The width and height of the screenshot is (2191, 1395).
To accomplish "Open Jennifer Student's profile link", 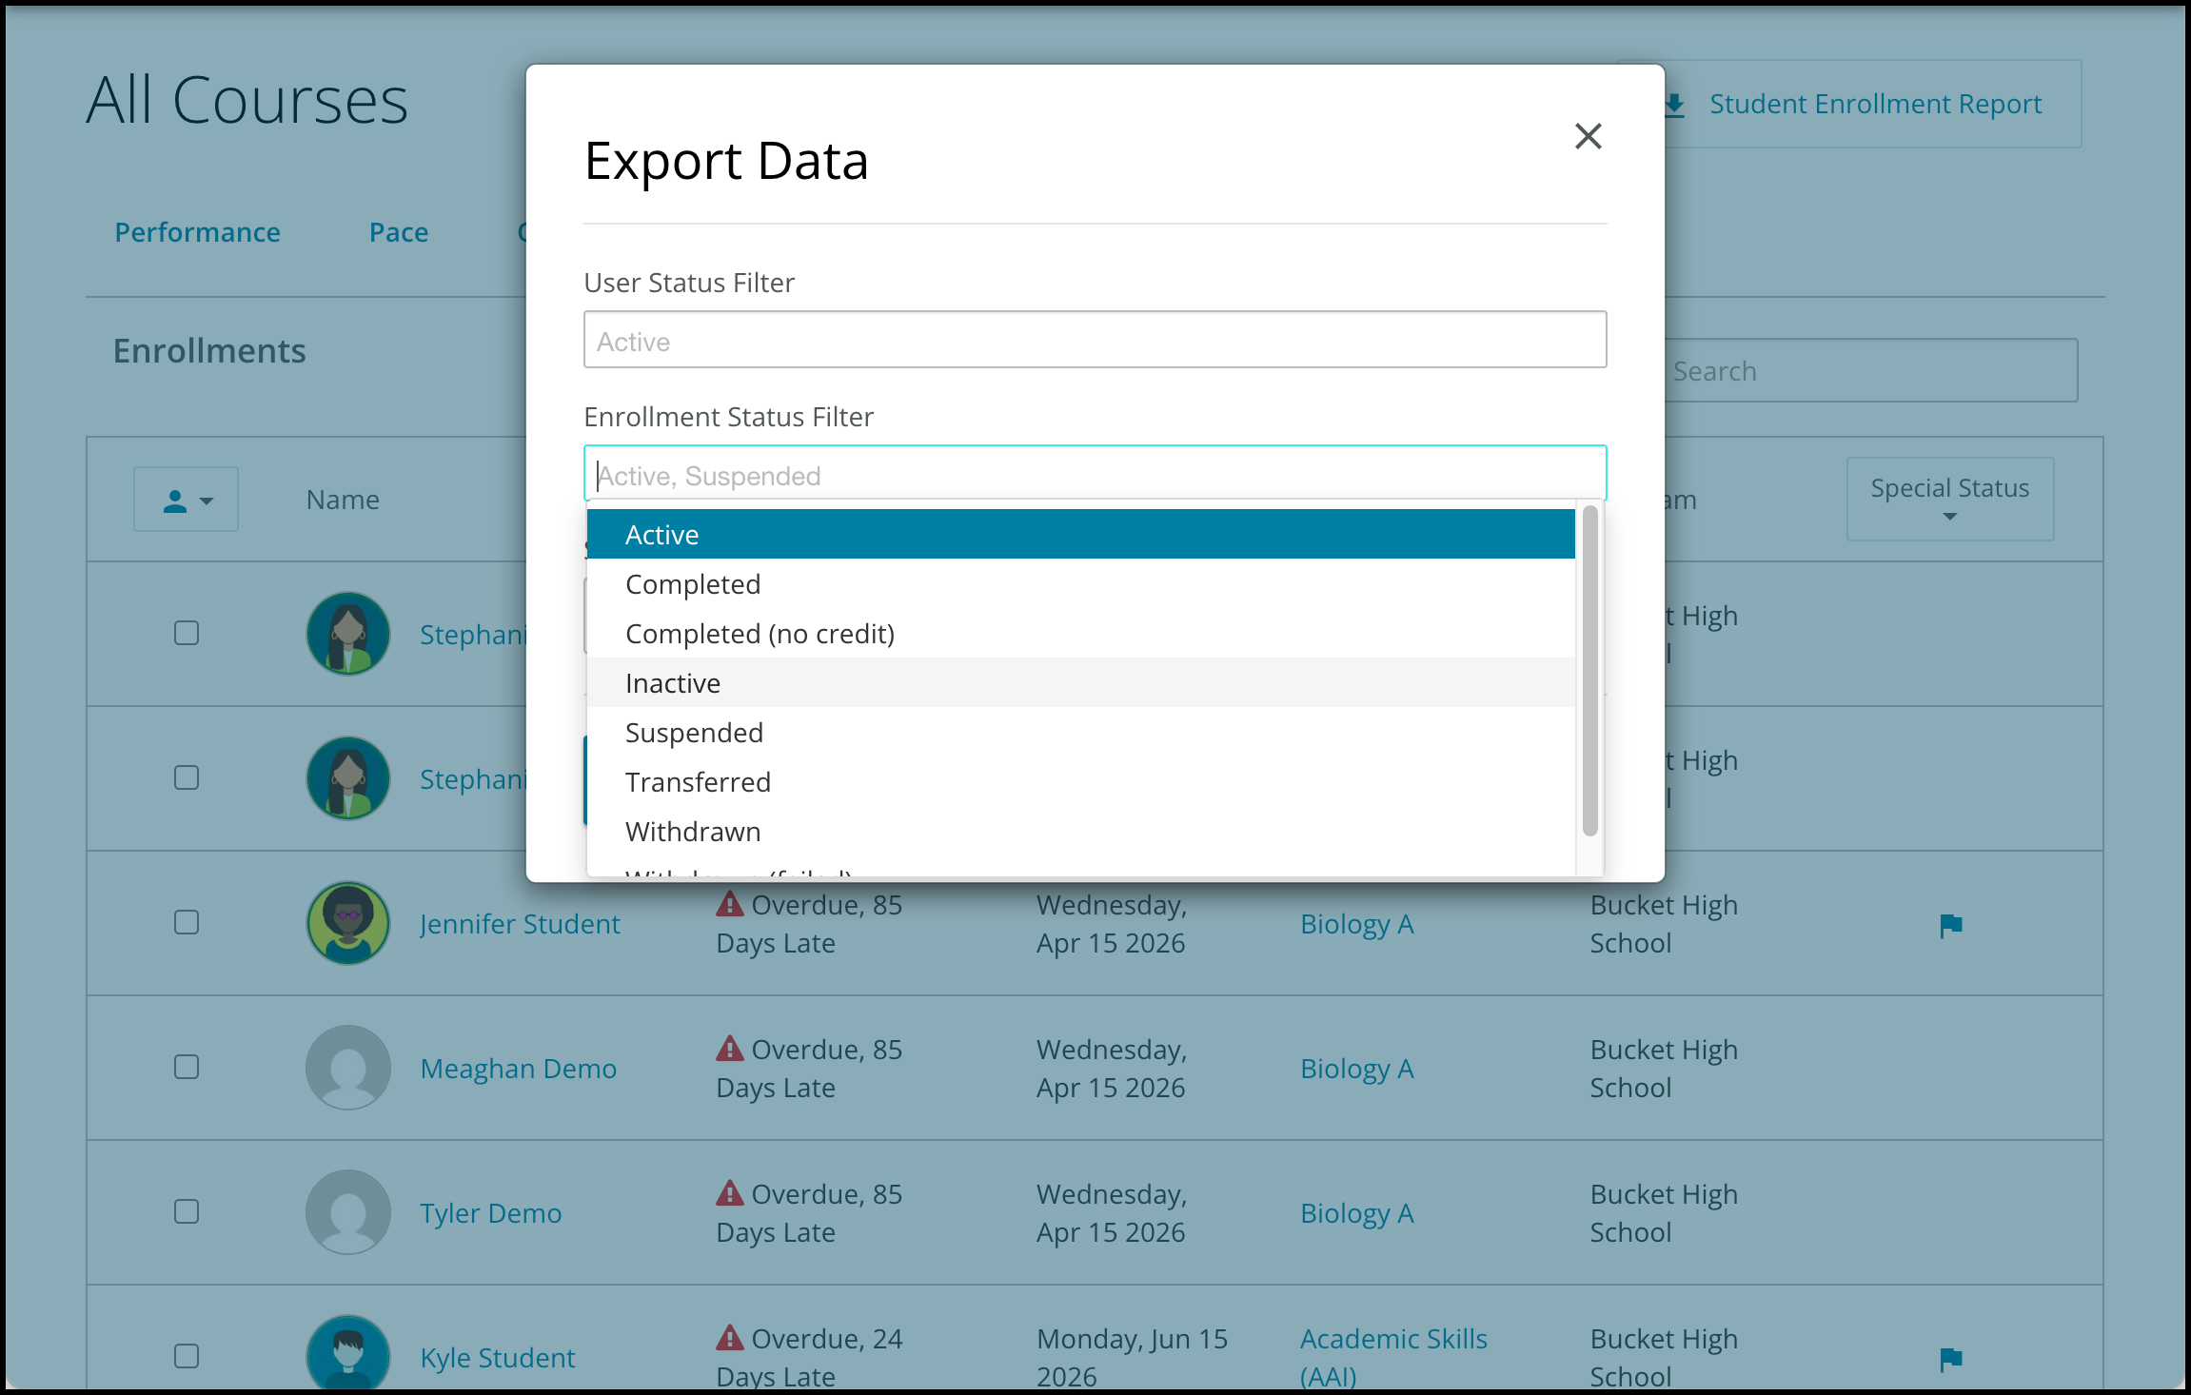I will point(520,924).
